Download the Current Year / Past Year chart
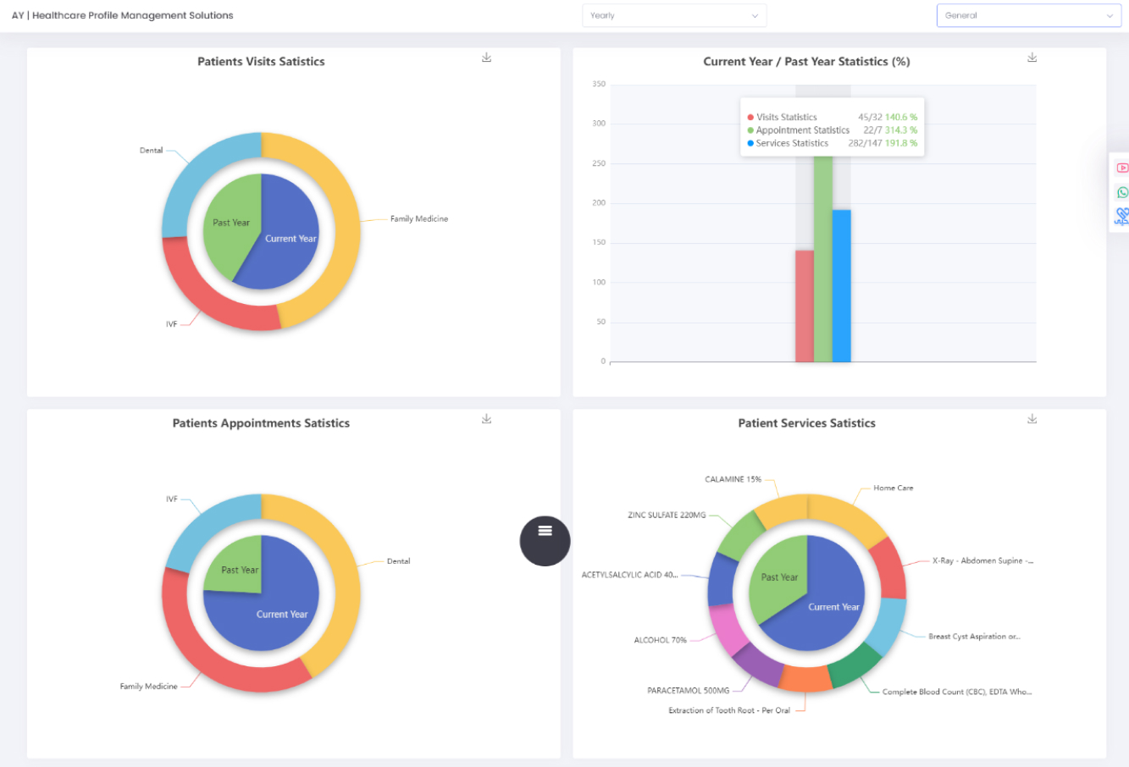 coord(1032,58)
